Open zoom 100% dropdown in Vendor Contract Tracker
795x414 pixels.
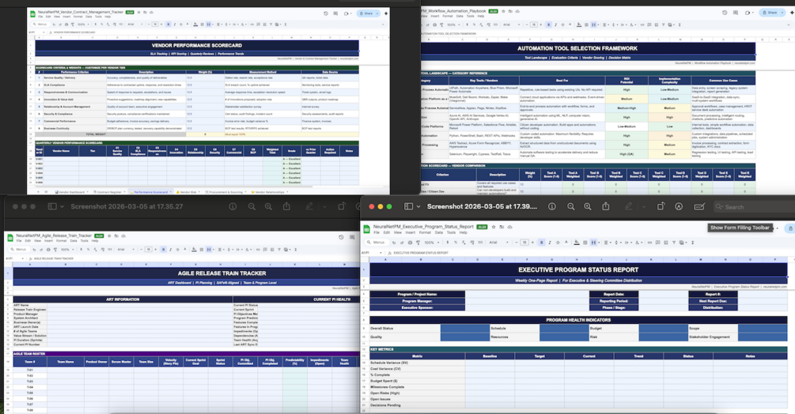[84, 24]
